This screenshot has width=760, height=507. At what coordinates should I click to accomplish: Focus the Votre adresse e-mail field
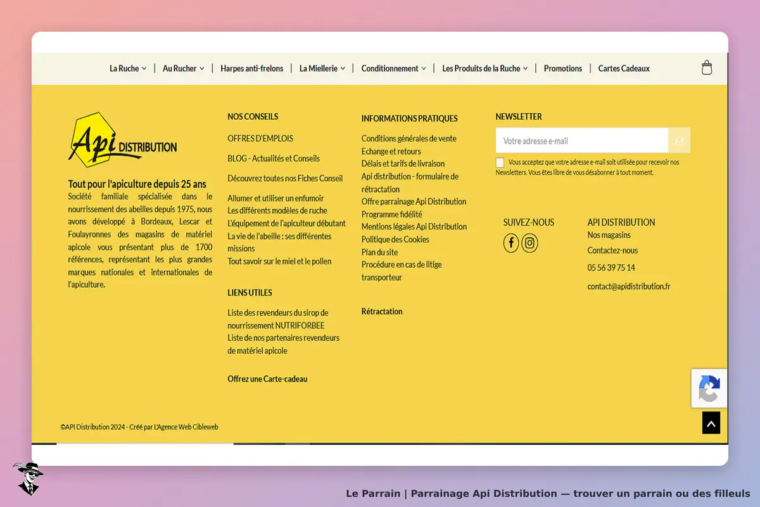(x=582, y=141)
